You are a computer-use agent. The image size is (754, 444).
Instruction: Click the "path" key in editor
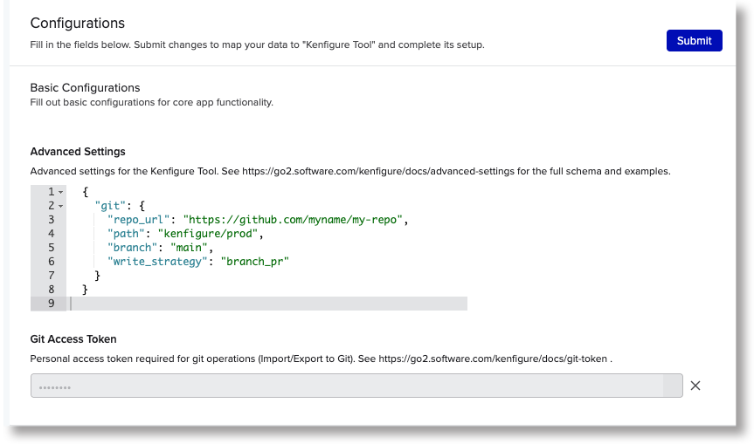click(126, 234)
